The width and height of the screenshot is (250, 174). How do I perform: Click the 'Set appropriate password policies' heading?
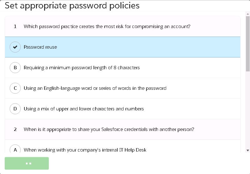point(72,6)
